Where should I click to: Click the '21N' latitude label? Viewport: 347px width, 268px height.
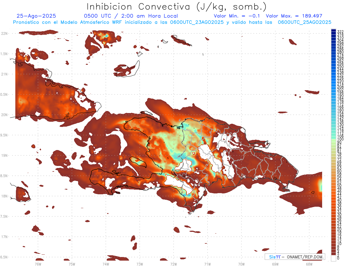tap(5, 74)
